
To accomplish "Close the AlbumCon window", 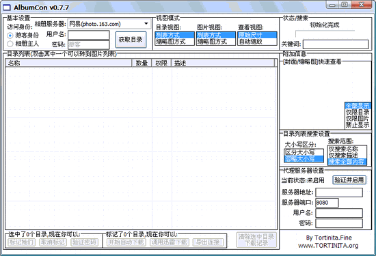I will [x=362, y=5].
